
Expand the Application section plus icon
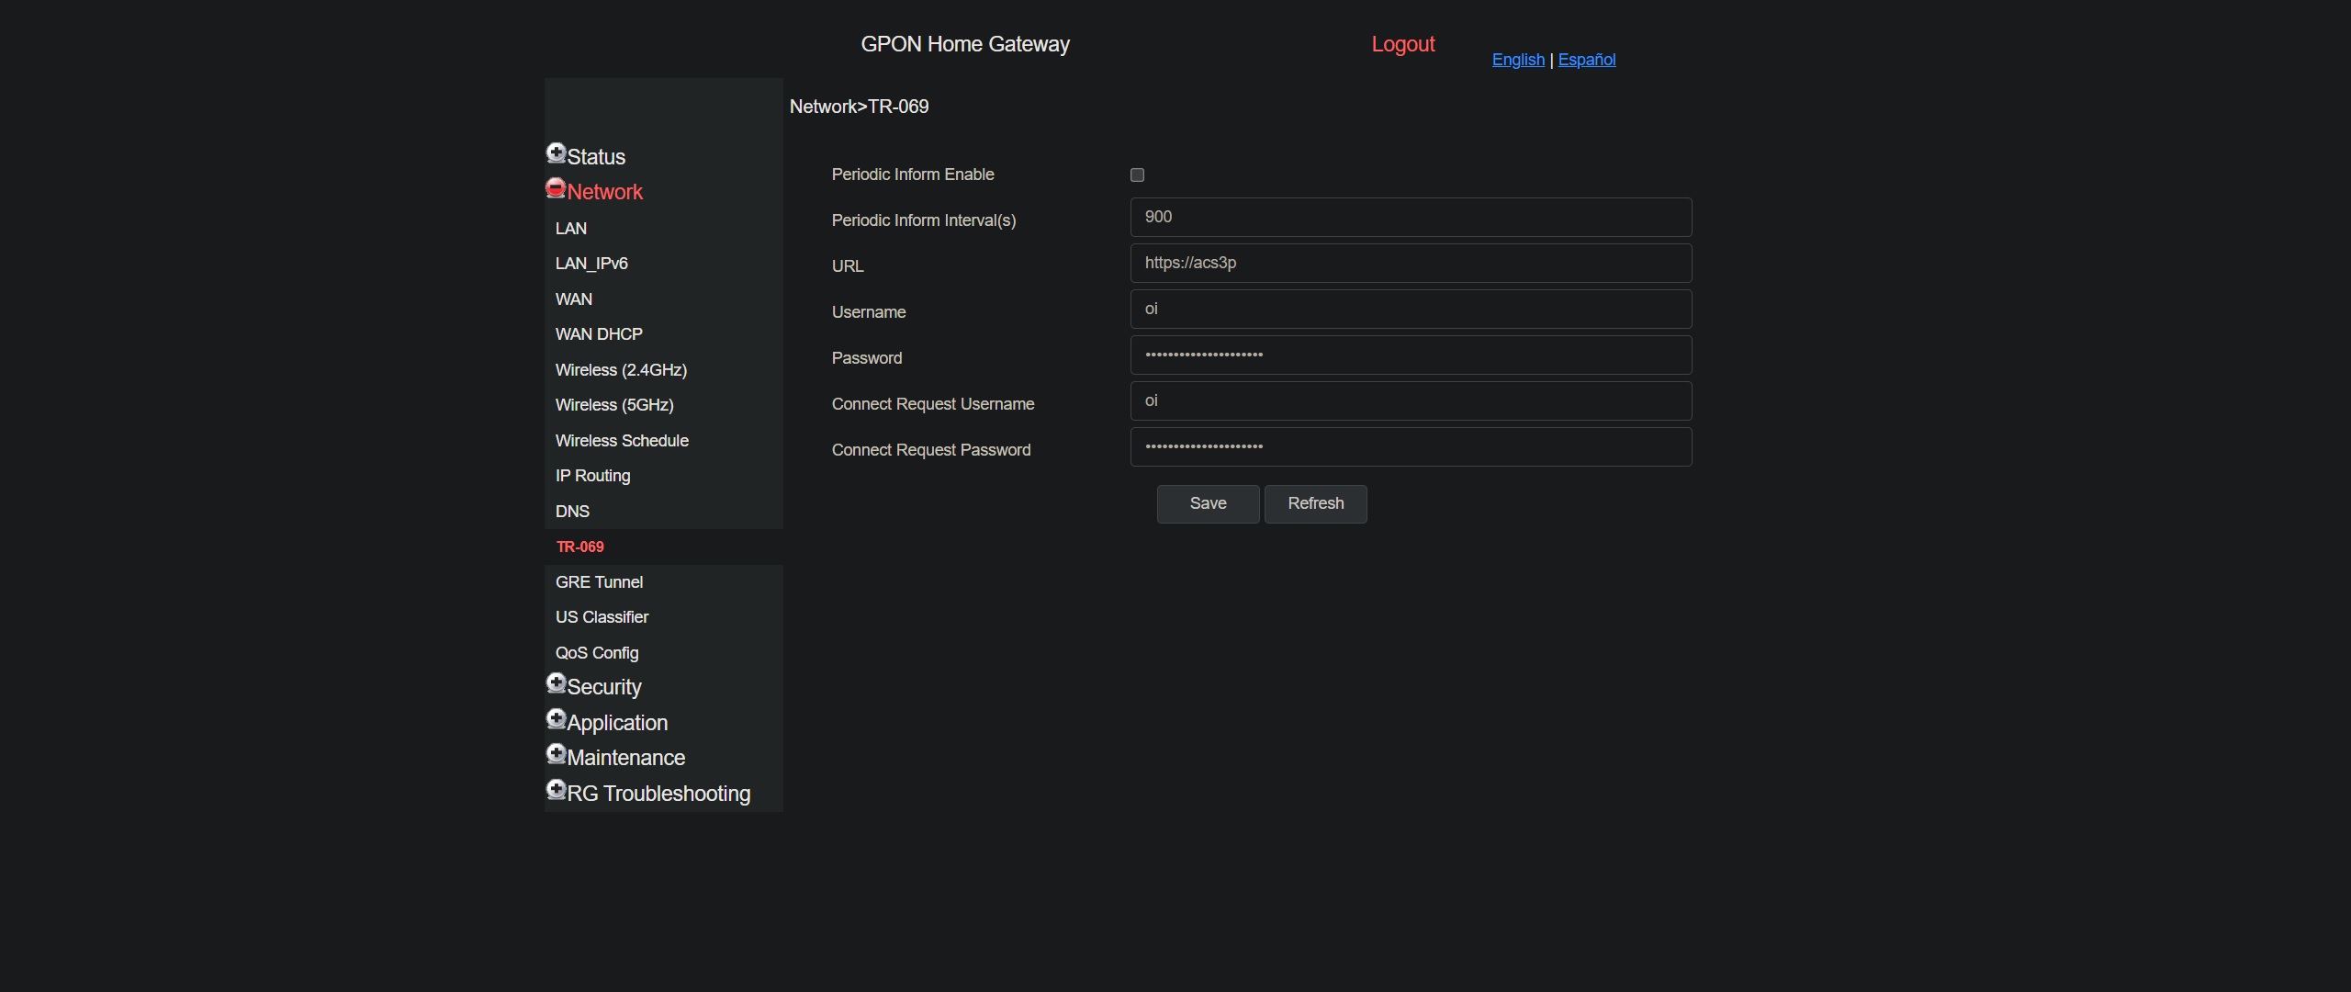(x=556, y=719)
